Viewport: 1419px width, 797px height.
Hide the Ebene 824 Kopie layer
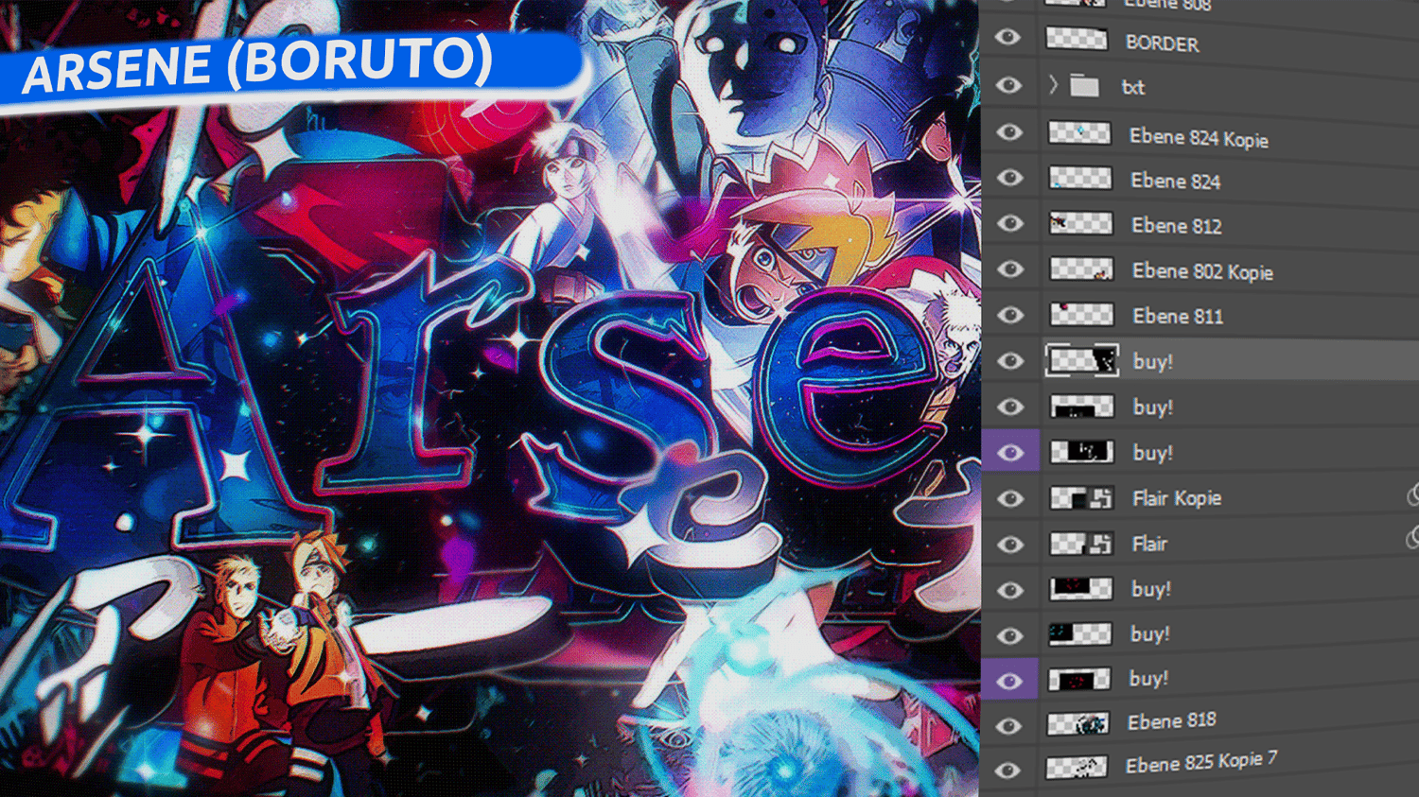[1009, 131]
